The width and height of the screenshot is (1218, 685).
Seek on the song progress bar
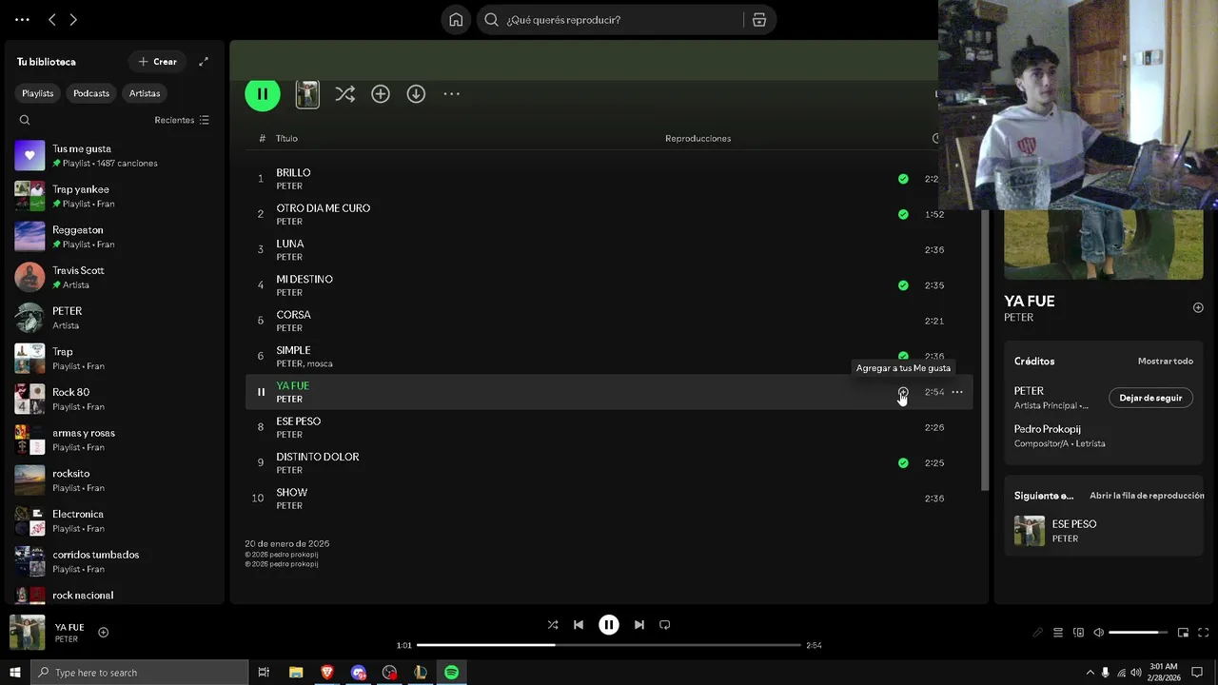pyautogui.click(x=609, y=645)
